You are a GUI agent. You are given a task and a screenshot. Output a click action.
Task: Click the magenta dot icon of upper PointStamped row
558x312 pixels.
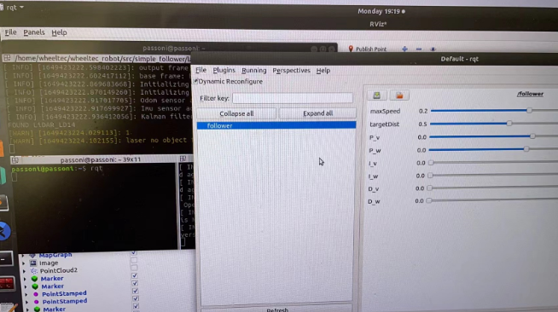click(x=36, y=294)
